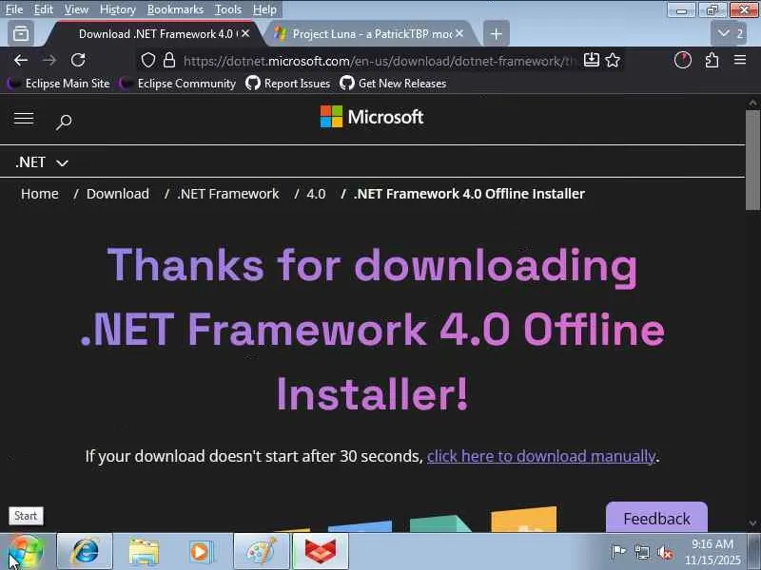Open Windows Explorer folder on the taskbar
This screenshot has height=570, width=761.
pyautogui.click(x=144, y=552)
